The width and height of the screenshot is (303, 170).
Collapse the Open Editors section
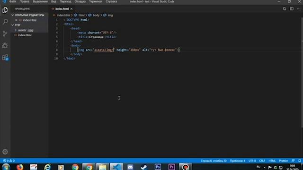pos(29,15)
